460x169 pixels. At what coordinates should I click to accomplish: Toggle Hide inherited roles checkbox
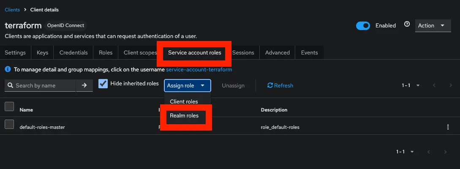(x=103, y=84)
